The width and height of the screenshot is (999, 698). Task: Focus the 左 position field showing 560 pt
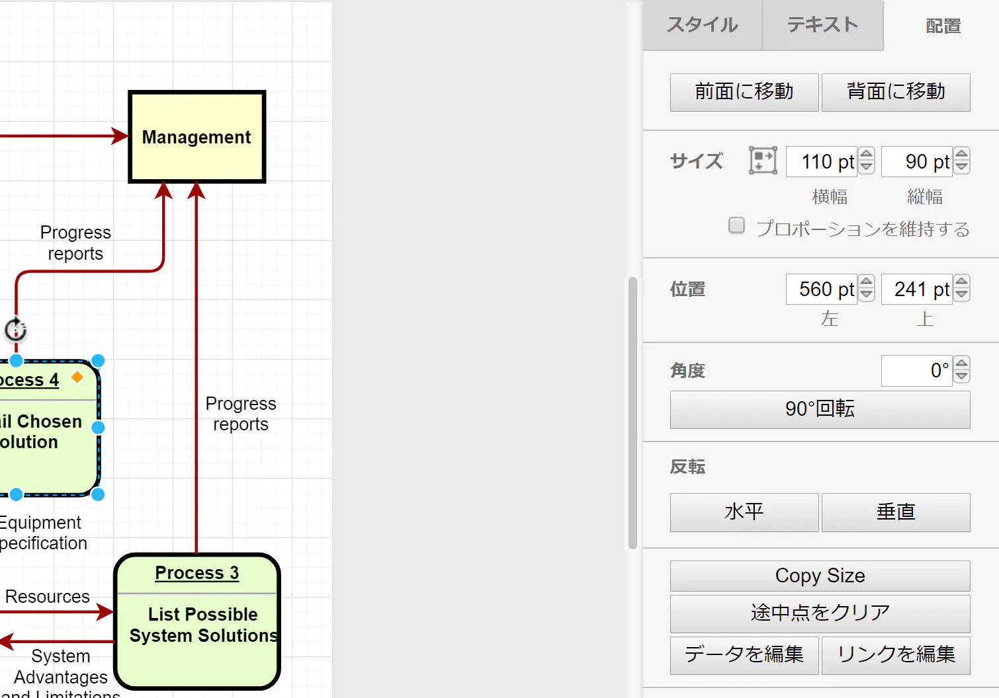pyautogui.click(x=822, y=289)
